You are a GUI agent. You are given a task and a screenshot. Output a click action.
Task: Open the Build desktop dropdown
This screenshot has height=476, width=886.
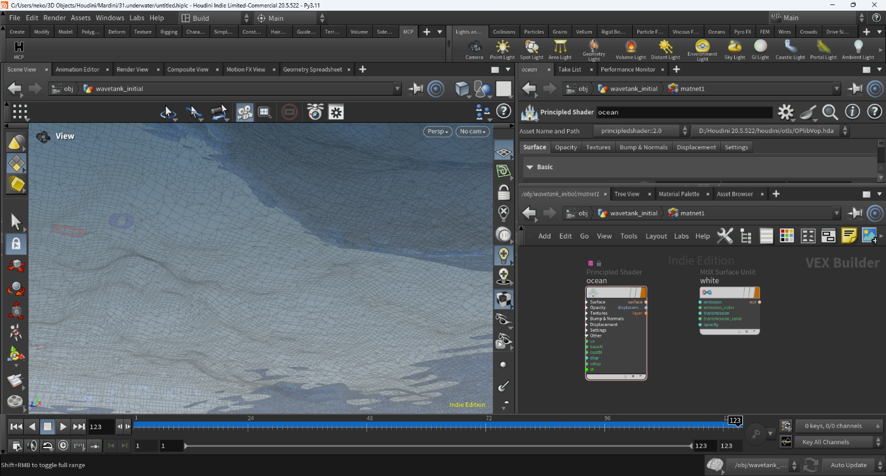214,18
